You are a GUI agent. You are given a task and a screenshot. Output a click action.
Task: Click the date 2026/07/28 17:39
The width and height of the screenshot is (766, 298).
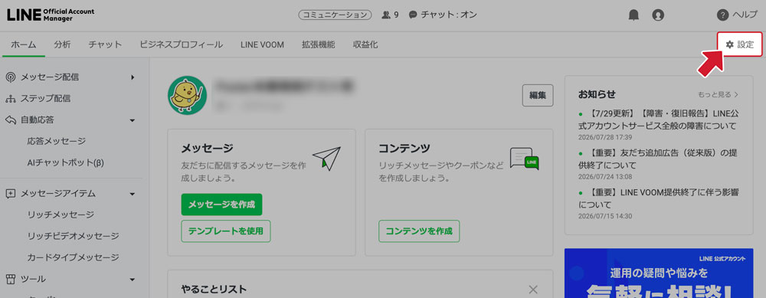605,137
